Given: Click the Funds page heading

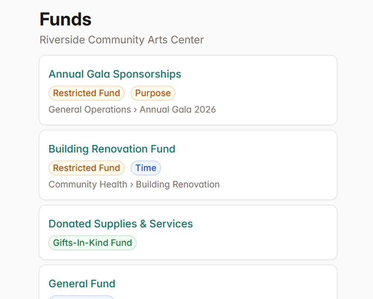Looking at the screenshot, I should point(65,19).
